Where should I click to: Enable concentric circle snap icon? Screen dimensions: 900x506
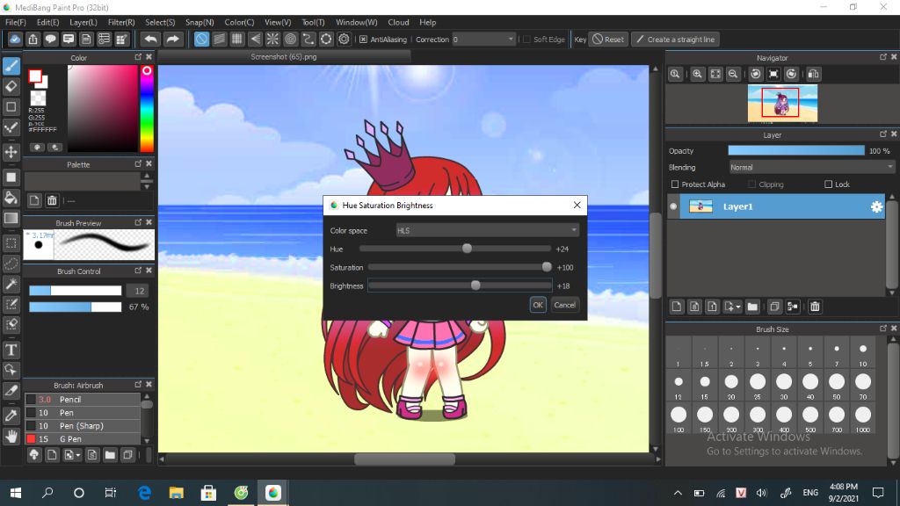pos(290,39)
